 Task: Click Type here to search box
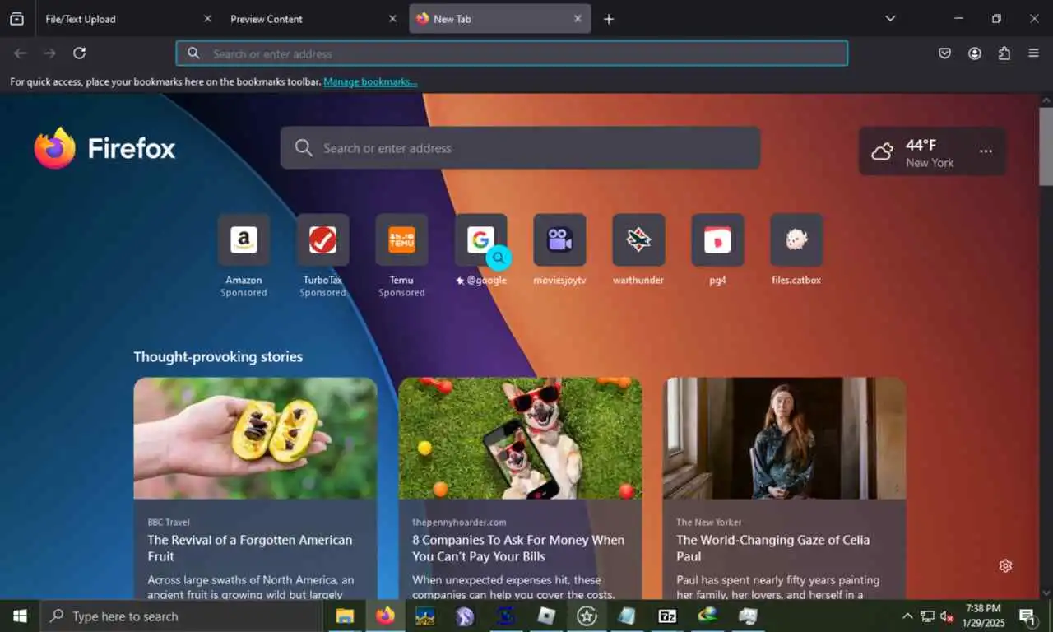181,616
